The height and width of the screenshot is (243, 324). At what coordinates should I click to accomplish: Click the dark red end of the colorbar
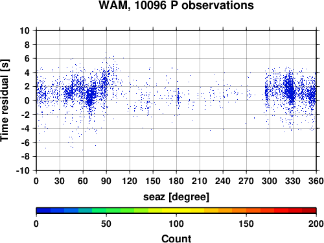[x=309, y=211]
